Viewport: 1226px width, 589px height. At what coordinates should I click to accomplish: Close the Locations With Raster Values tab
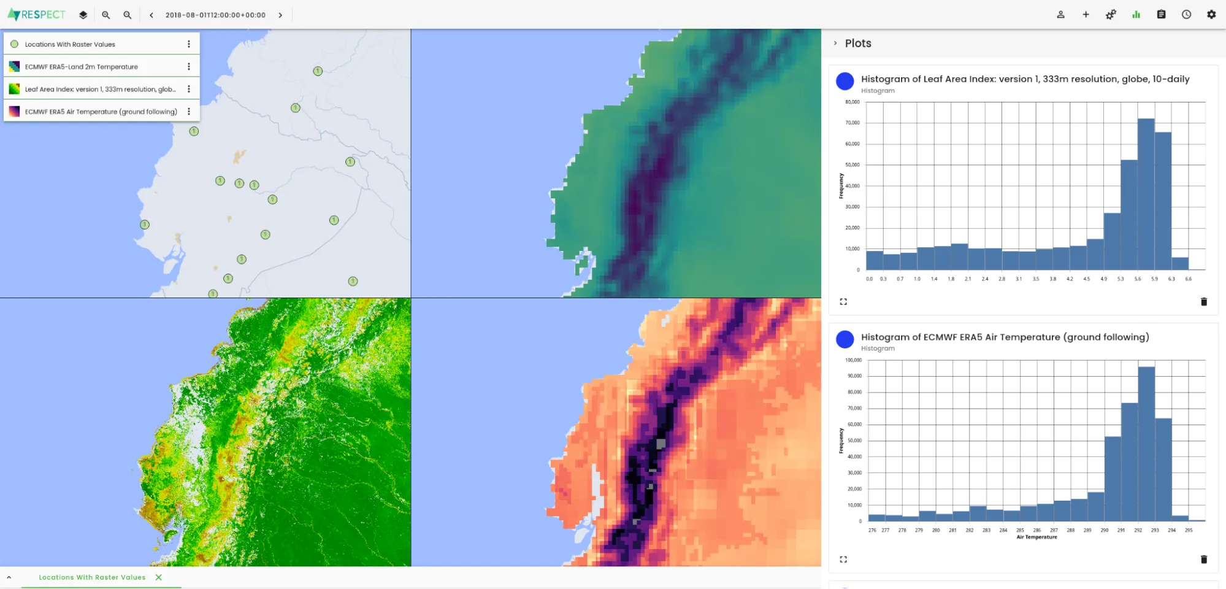pyautogui.click(x=159, y=577)
